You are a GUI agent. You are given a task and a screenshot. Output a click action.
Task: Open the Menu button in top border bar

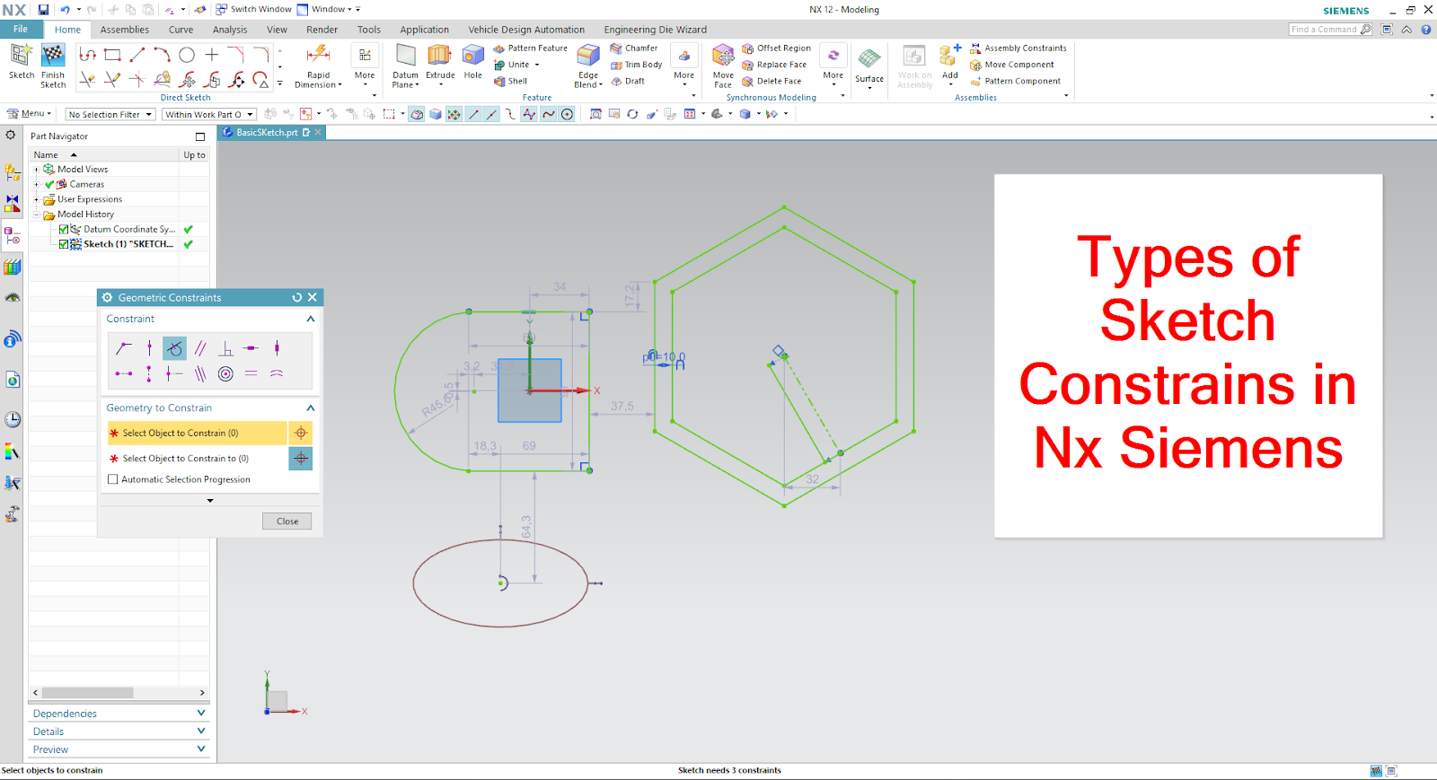click(30, 114)
